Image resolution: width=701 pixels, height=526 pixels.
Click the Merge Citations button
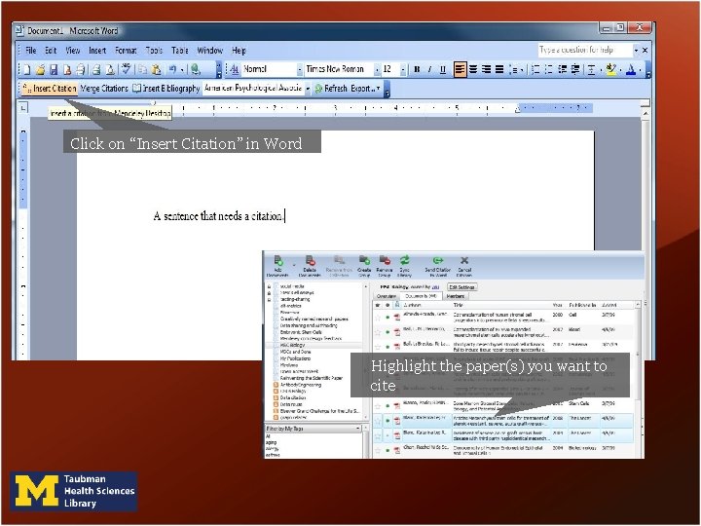point(104,89)
